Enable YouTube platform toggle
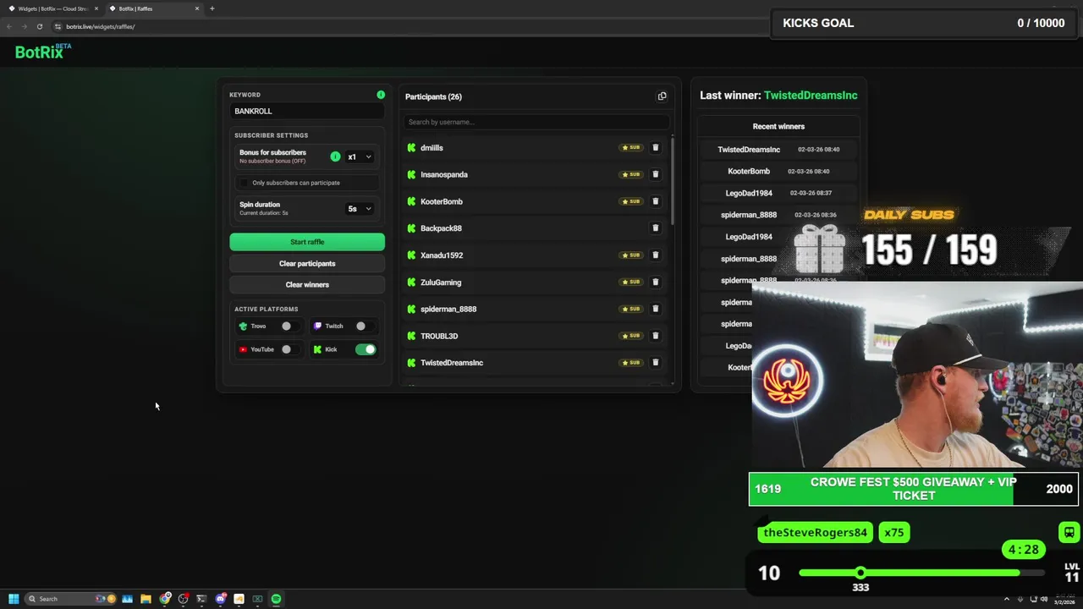The height and width of the screenshot is (609, 1083). tap(289, 349)
